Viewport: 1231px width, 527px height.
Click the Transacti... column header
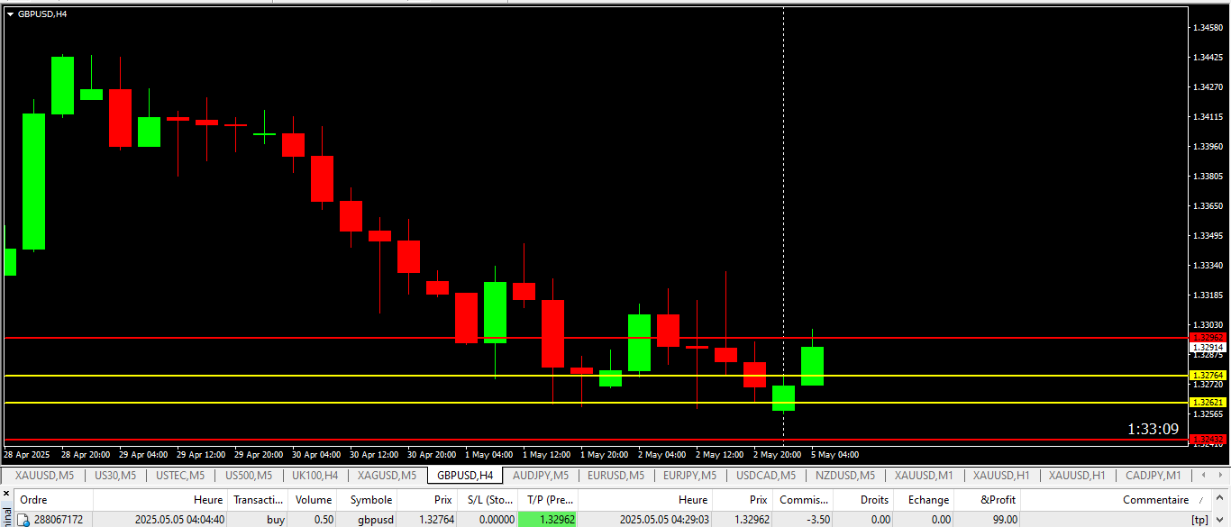pyautogui.click(x=259, y=500)
